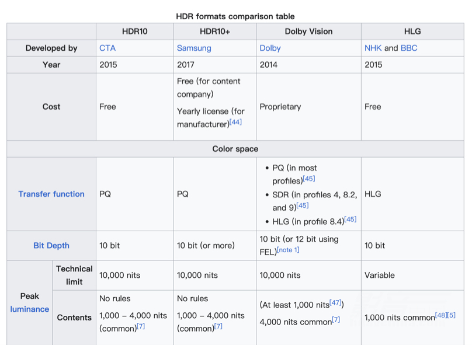Click the Contents row header
The height and width of the screenshot is (345, 472).
[74, 318]
